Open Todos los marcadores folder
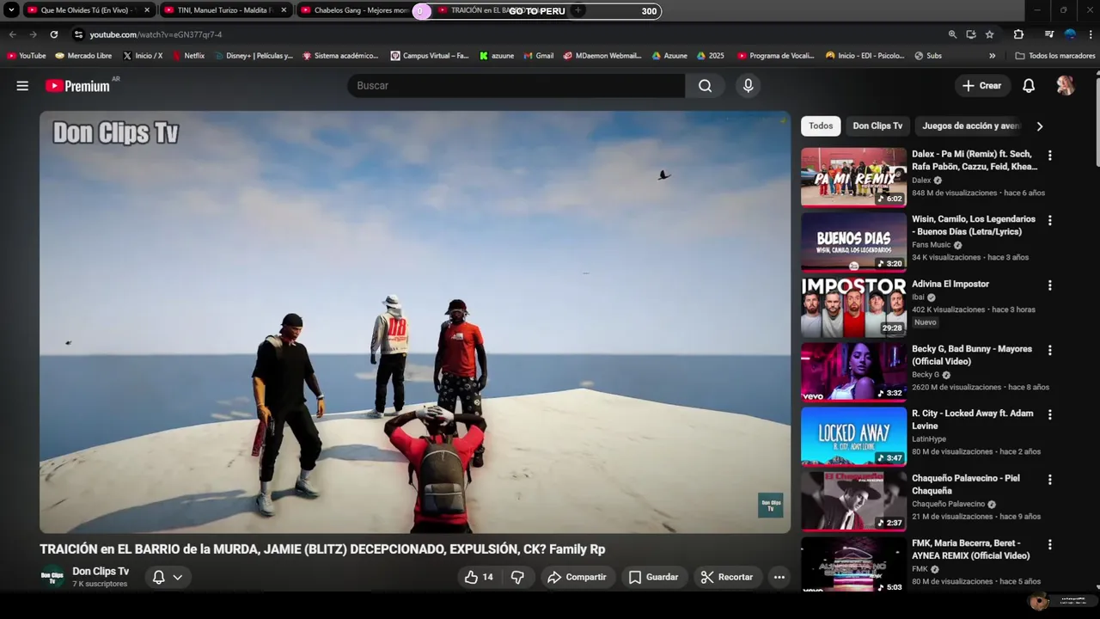The height and width of the screenshot is (619, 1100). [x=1055, y=56]
